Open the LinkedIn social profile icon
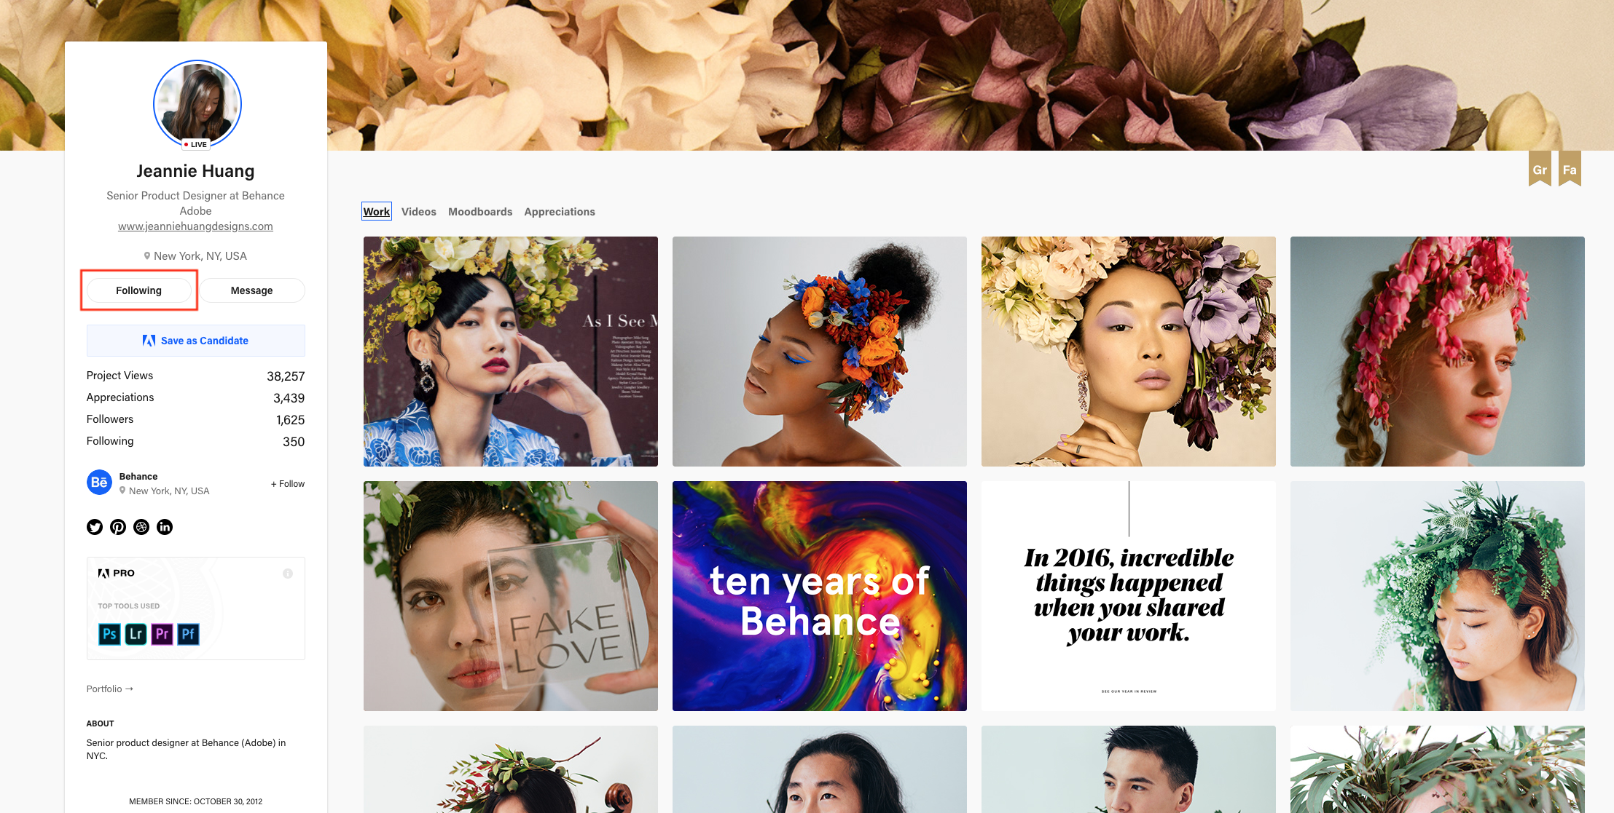This screenshot has height=813, width=1614. coord(165,527)
